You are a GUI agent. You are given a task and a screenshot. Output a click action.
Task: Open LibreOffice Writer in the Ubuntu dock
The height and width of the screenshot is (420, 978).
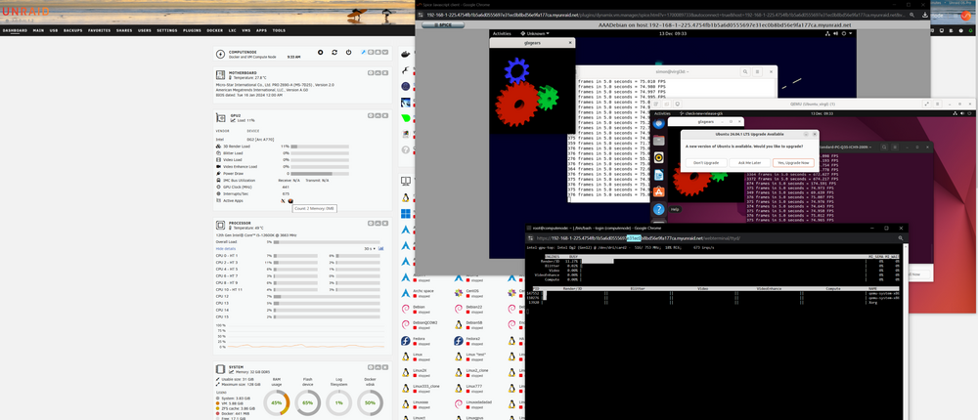pyautogui.click(x=658, y=175)
